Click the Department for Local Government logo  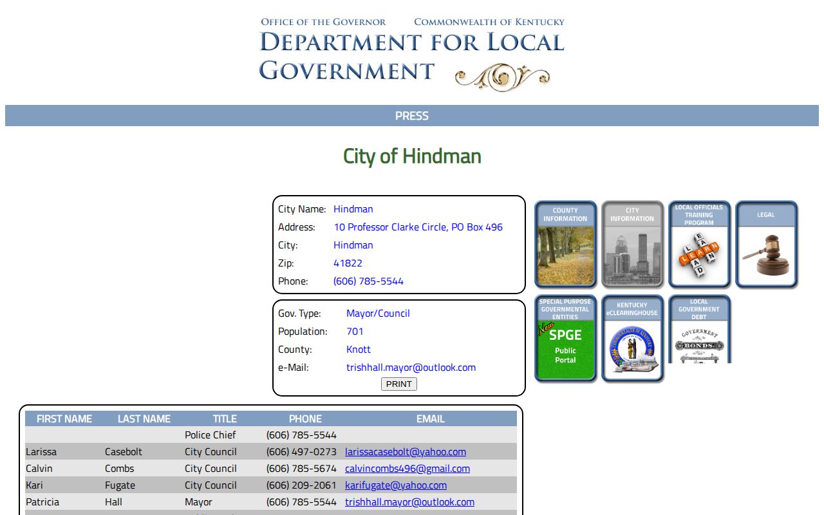point(412,54)
